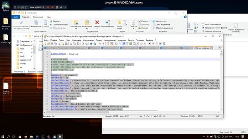The height and width of the screenshot is (139, 248).
Task: Show hidden system tray icons chevron
Action: 204,137
